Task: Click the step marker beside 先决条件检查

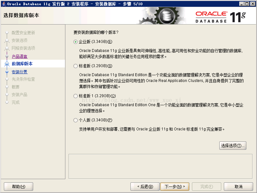Action: (x=7, y=79)
